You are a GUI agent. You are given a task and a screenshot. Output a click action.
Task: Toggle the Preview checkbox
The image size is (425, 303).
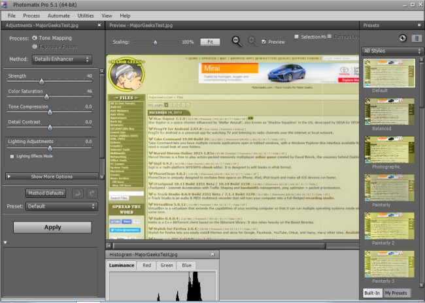coord(263,42)
